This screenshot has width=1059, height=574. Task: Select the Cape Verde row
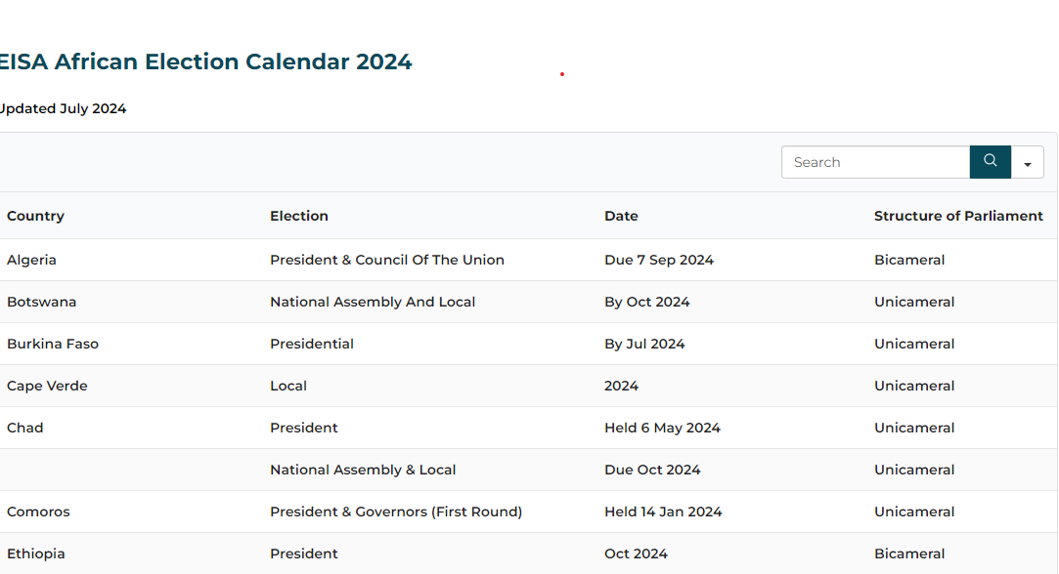(x=47, y=386)
